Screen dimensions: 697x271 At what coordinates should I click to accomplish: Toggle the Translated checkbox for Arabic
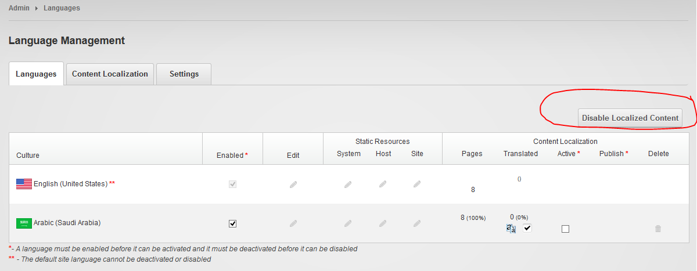527,228
